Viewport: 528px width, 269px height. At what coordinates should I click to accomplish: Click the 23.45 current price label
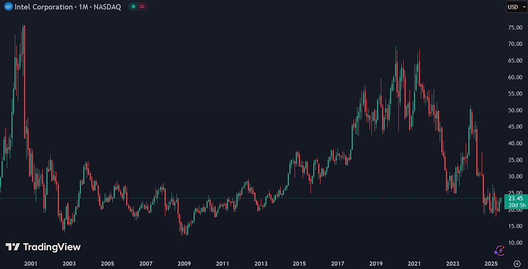click(516, 199)
